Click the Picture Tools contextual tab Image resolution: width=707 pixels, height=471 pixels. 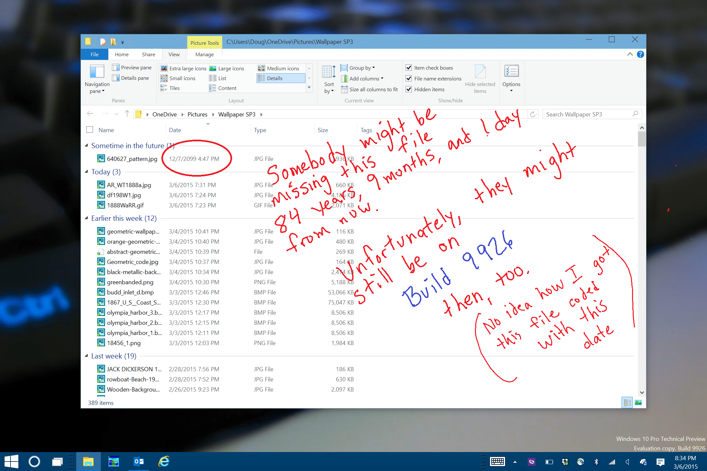[x=205, y=43]
